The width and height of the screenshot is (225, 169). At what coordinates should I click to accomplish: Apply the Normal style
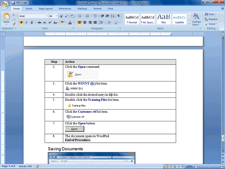coord(132,19)
